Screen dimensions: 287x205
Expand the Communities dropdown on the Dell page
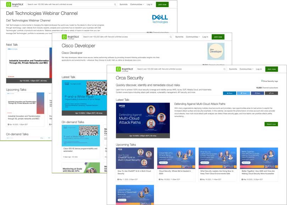(x=136, y=5)
